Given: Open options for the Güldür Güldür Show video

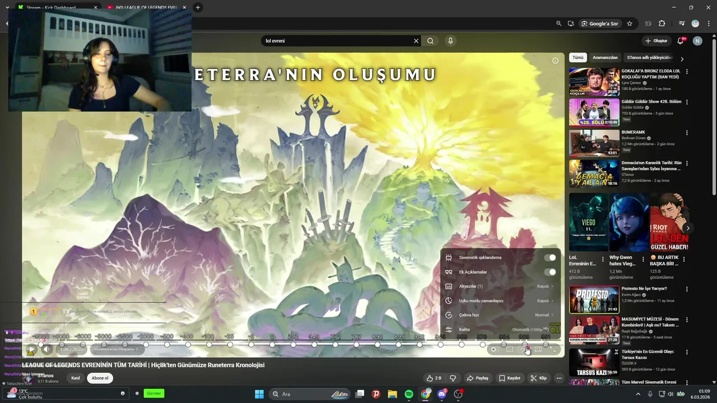Looking at the screenshot, I should [687, 102].
